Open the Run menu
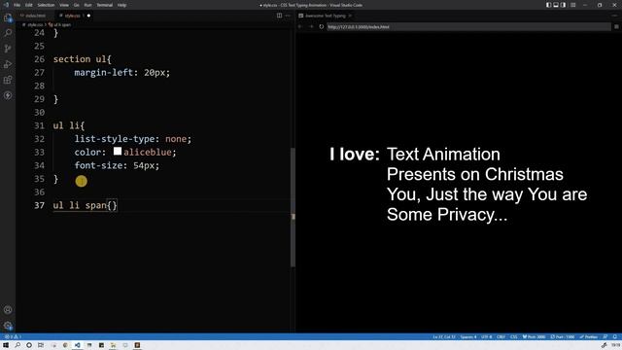Image resolution: width=622 pixels, height=350 pixels. [x=88, y=5]
